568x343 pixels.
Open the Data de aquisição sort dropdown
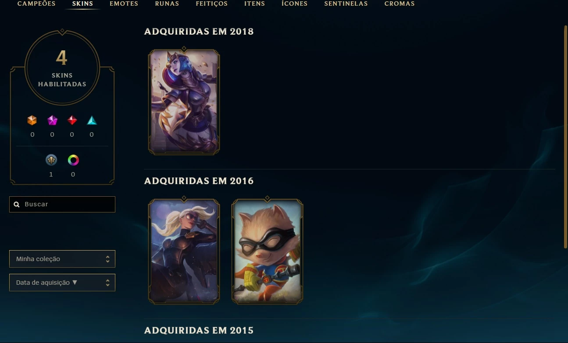click(x=62, y=283)
